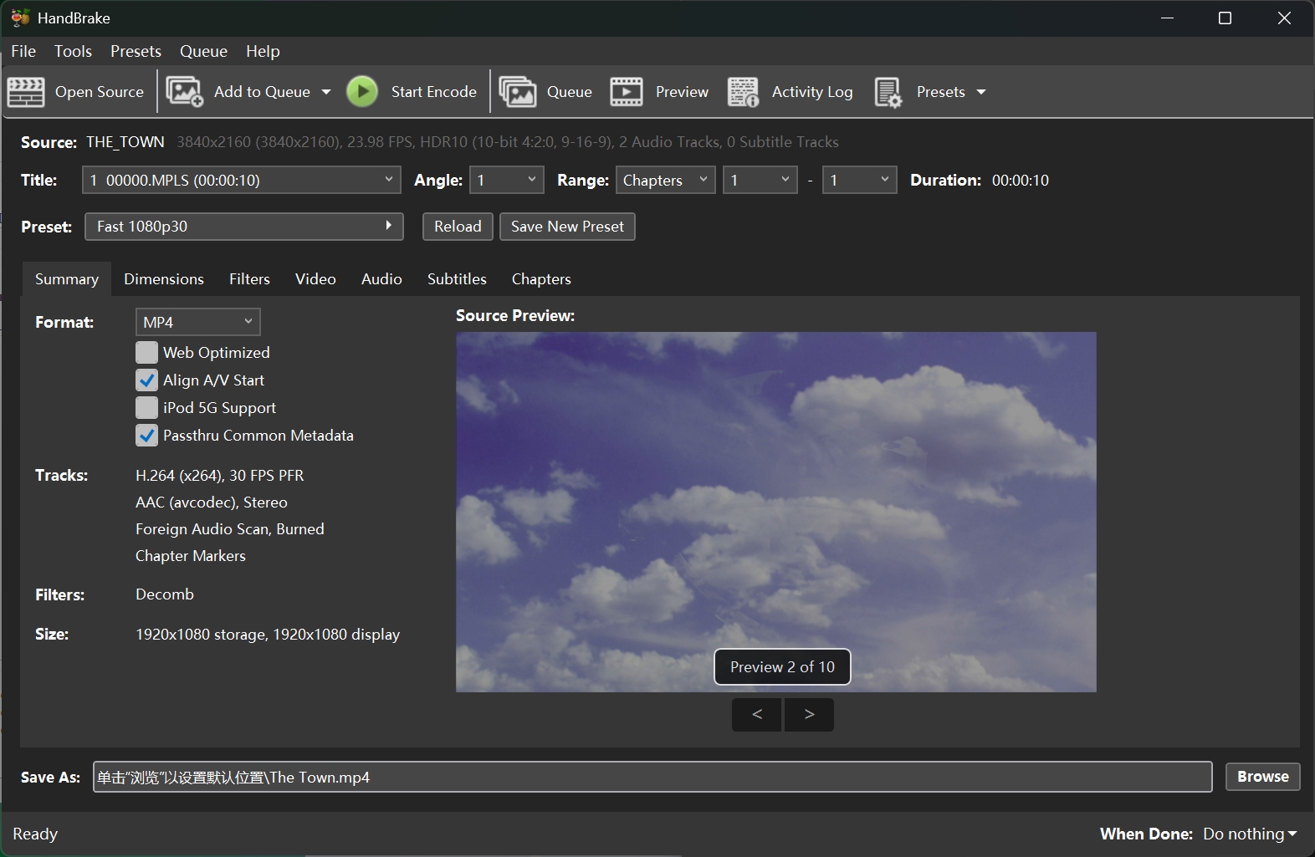Image resolution: width=1315 pixels, height=857 pixels.
Task: Open the Tools menu
Action: click(x=73, y=51)
